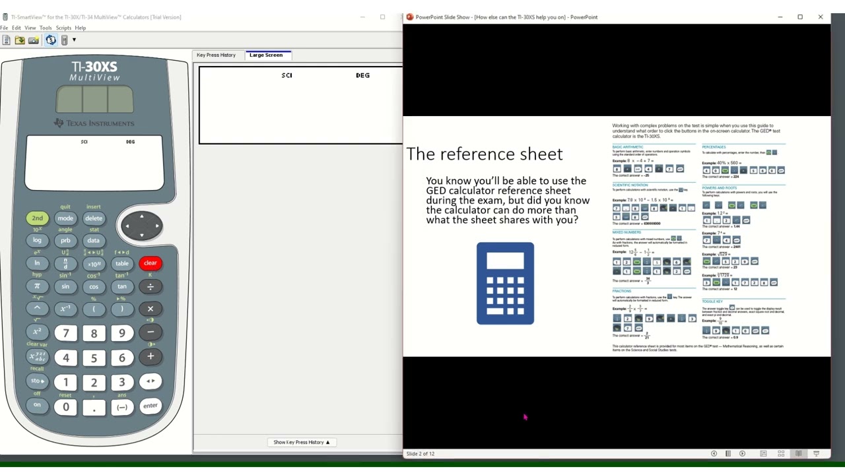
Task: Click the caret exponent key
Action: coord(37,309)
